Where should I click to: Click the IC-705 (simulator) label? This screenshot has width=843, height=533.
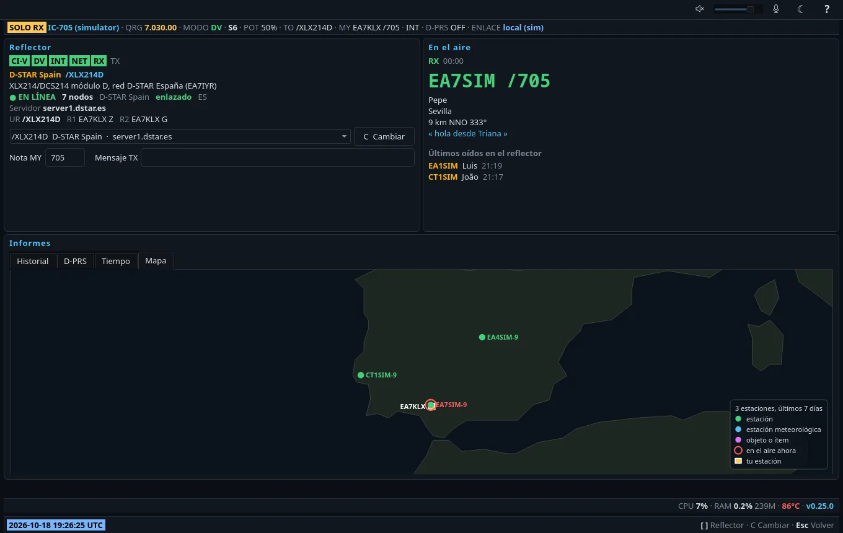pyautogui.click(x=83, y=27)
